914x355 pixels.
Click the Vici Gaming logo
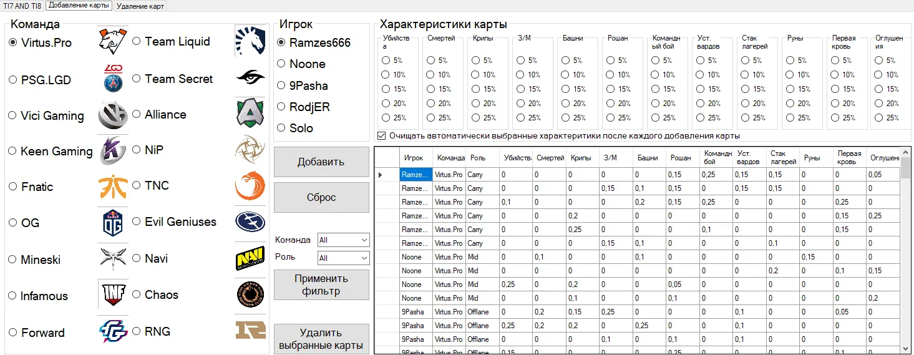[113, 115]
